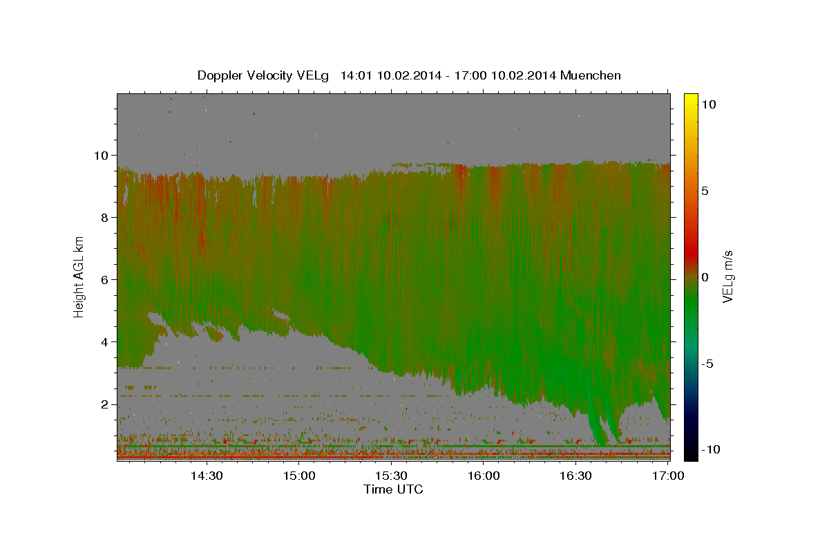Click the green zone of the colorbar
829x553 pixels.
(x=691, y=304)
